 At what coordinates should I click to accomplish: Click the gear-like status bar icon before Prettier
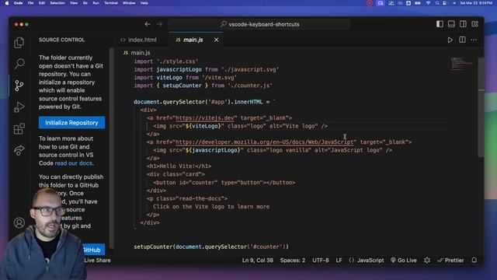[x=427, y=261]
